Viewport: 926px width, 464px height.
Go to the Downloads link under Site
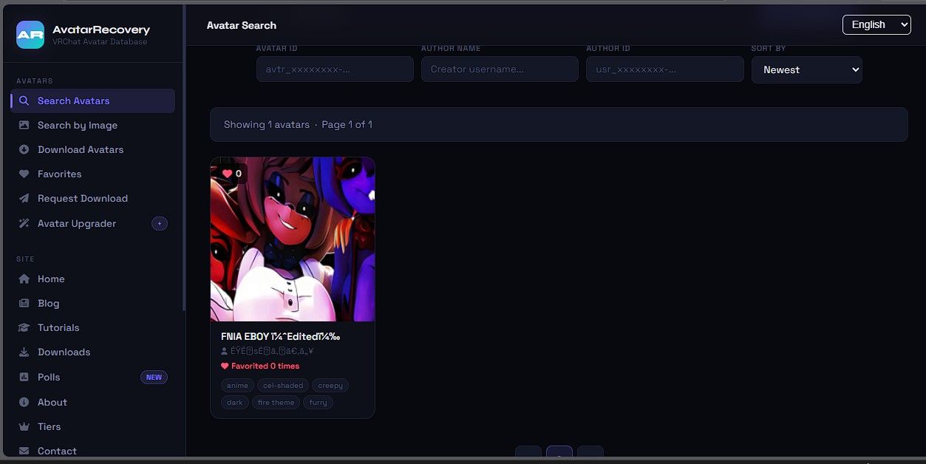(x=92, y=352)
